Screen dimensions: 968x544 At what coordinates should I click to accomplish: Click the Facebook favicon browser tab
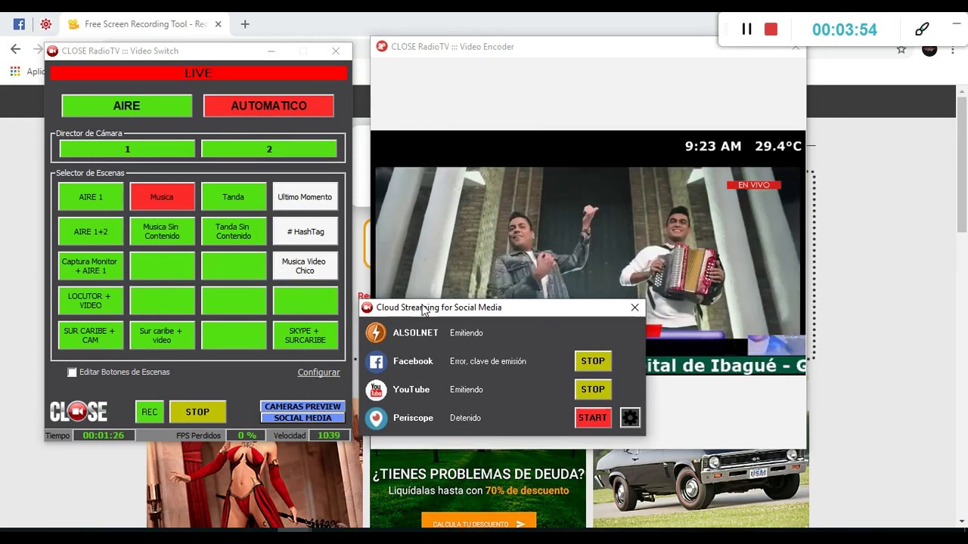click(20, 24)
